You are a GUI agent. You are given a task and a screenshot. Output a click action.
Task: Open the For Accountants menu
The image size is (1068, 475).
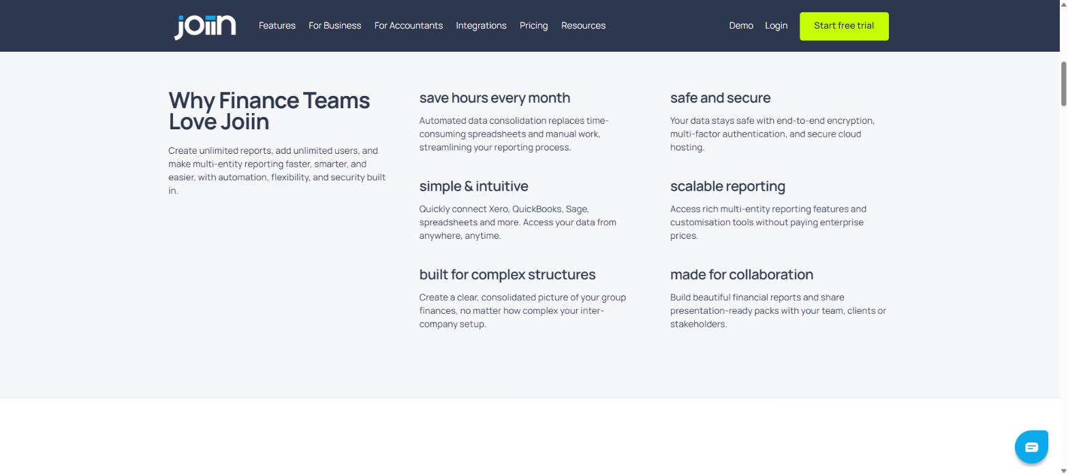(409, 26)
